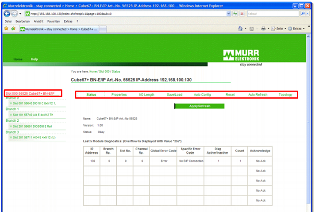Open the Bearbeiten menu
This screenshot has height=212, width=315.
tap(23, 21)
